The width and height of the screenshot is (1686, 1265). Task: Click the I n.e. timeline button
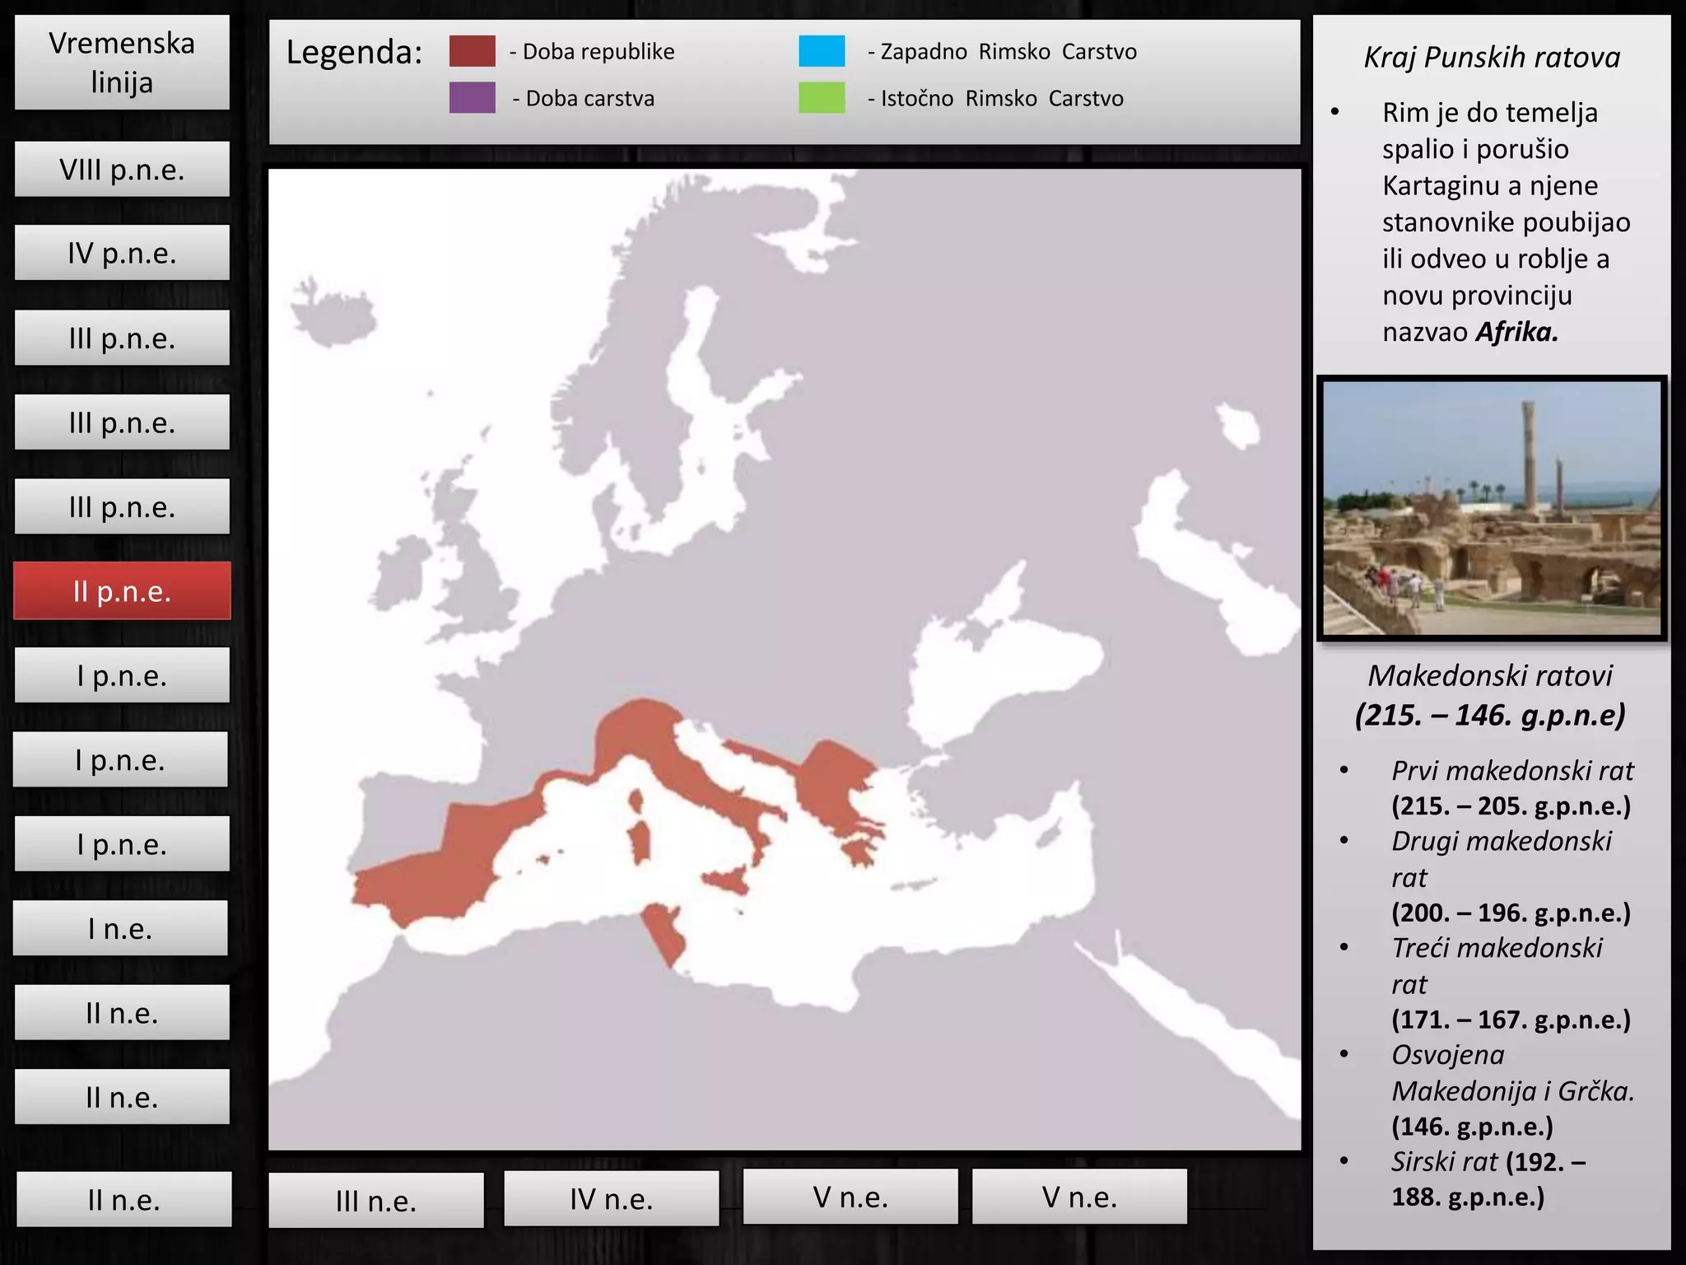click(120, 929)
